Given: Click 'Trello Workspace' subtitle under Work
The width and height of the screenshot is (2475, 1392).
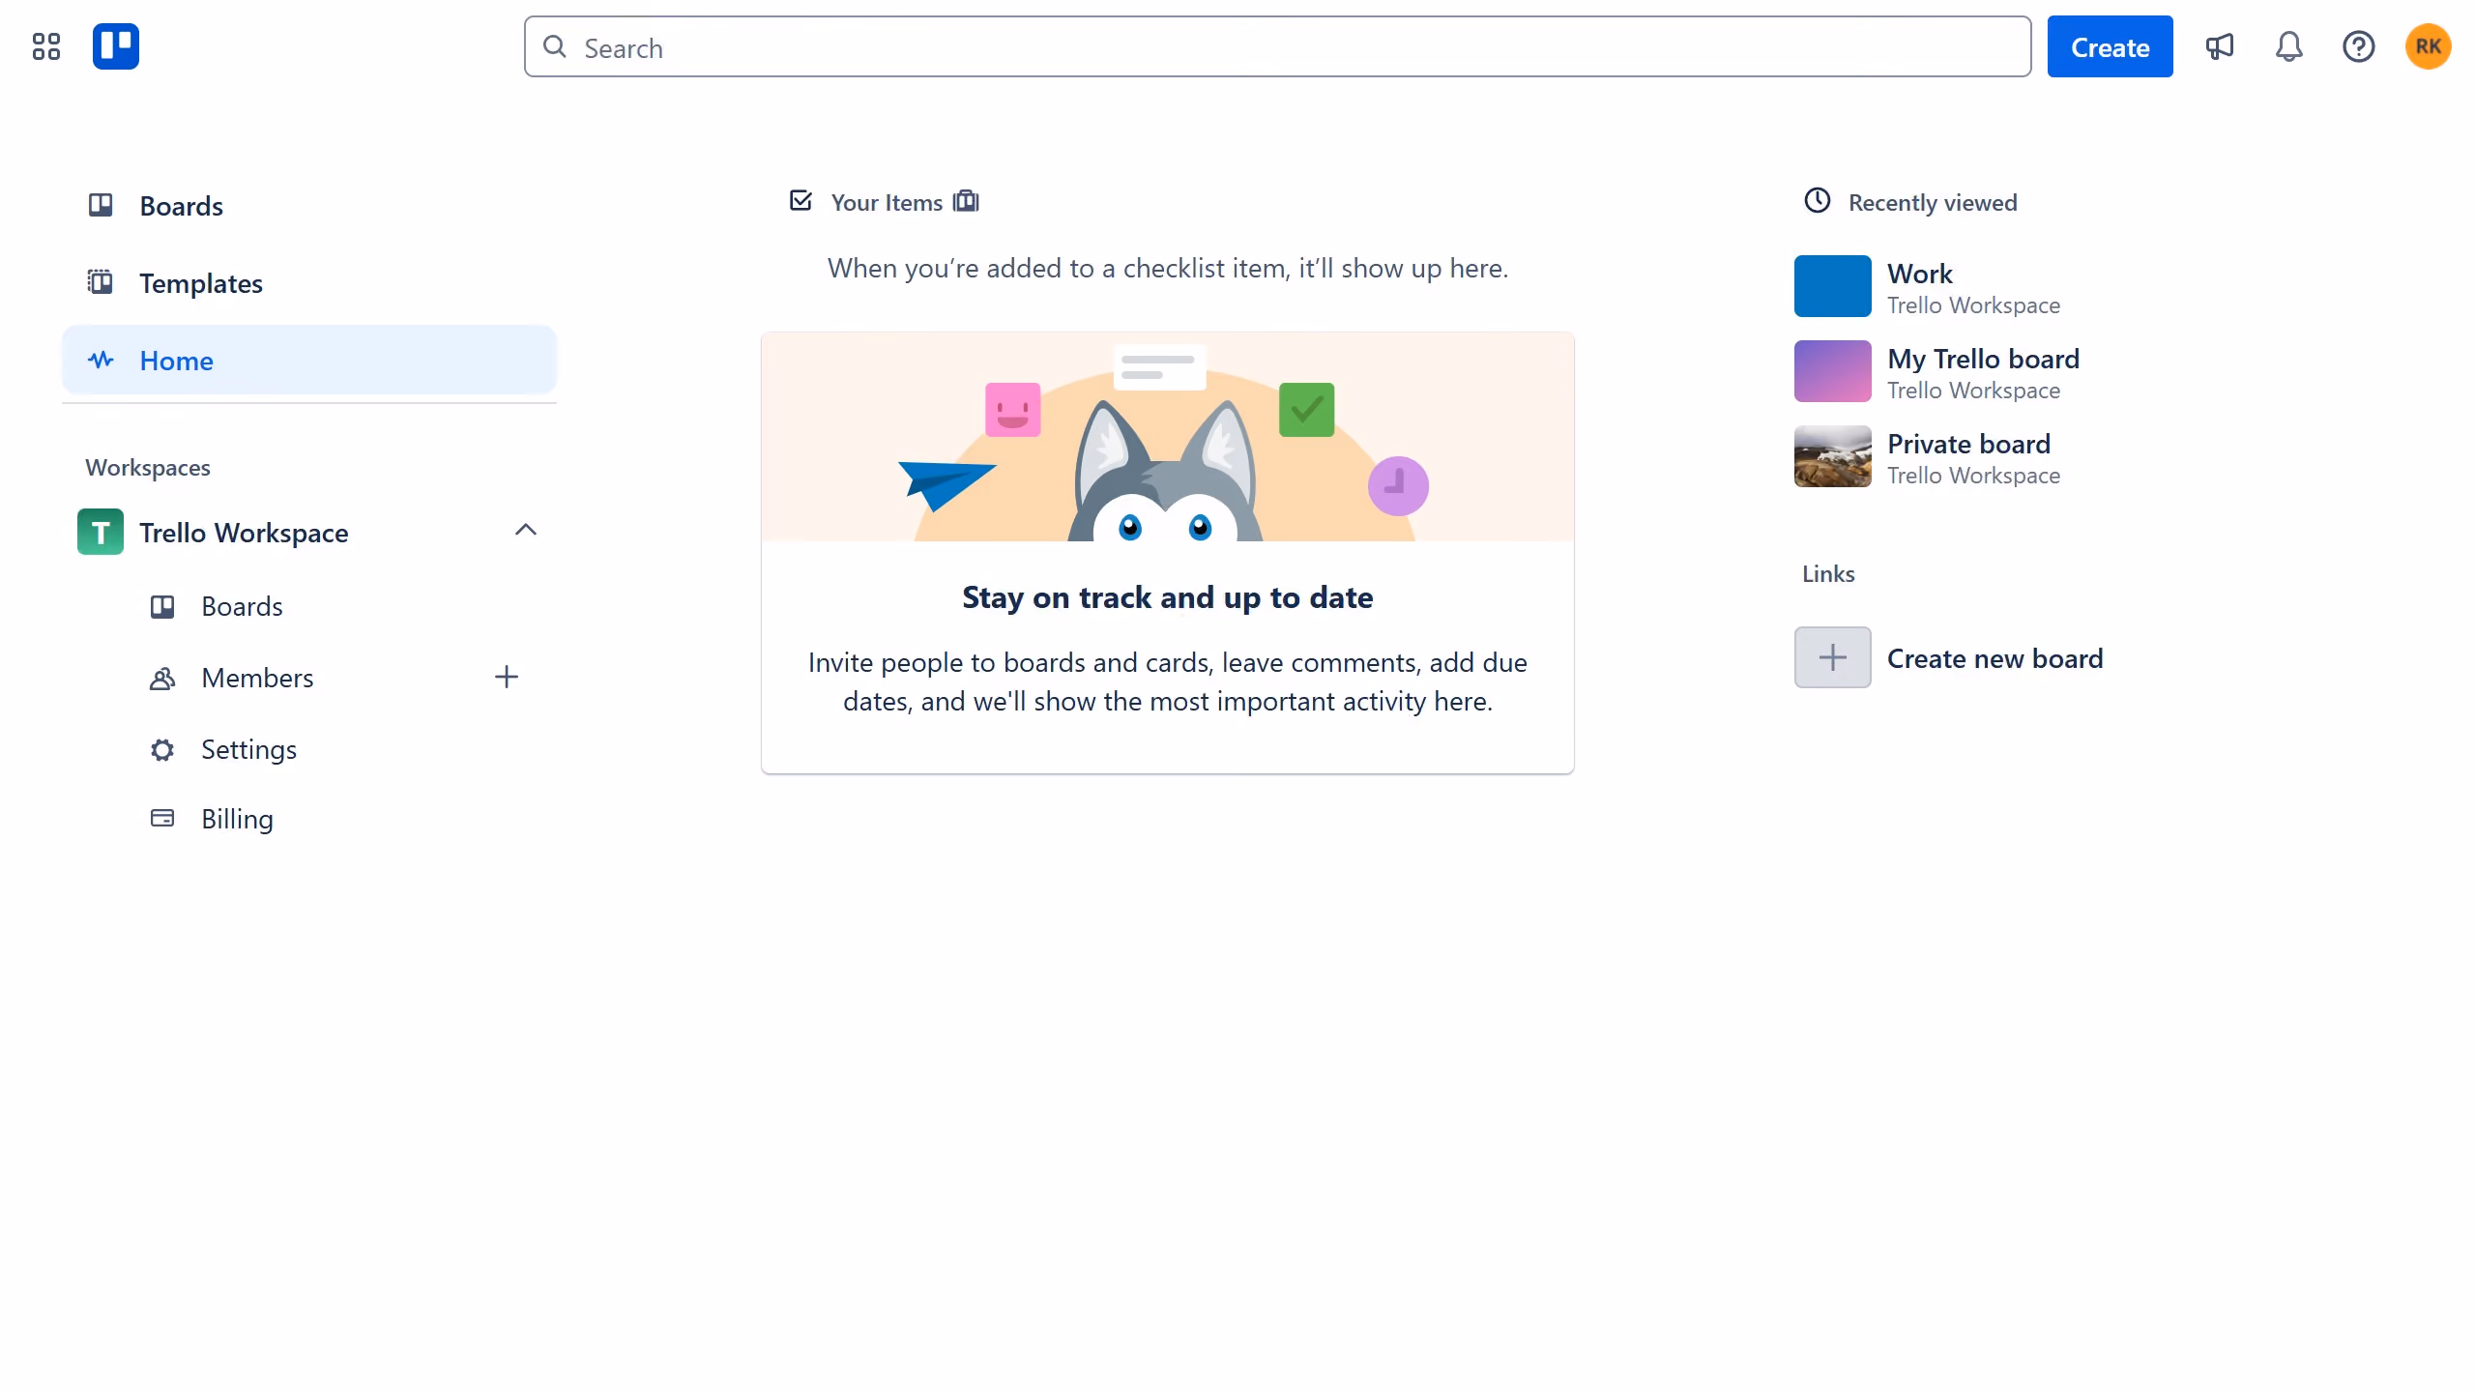Looking at the screenshot, I should coord(1973,305).
